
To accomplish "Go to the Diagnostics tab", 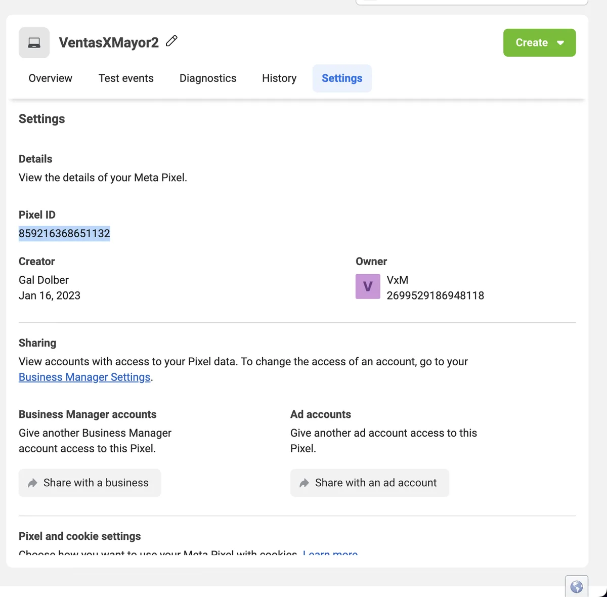I will click(208, 78).
